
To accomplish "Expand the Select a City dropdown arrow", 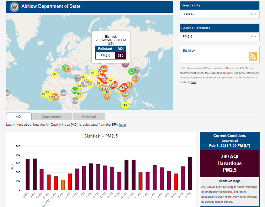I will [256, 14].
